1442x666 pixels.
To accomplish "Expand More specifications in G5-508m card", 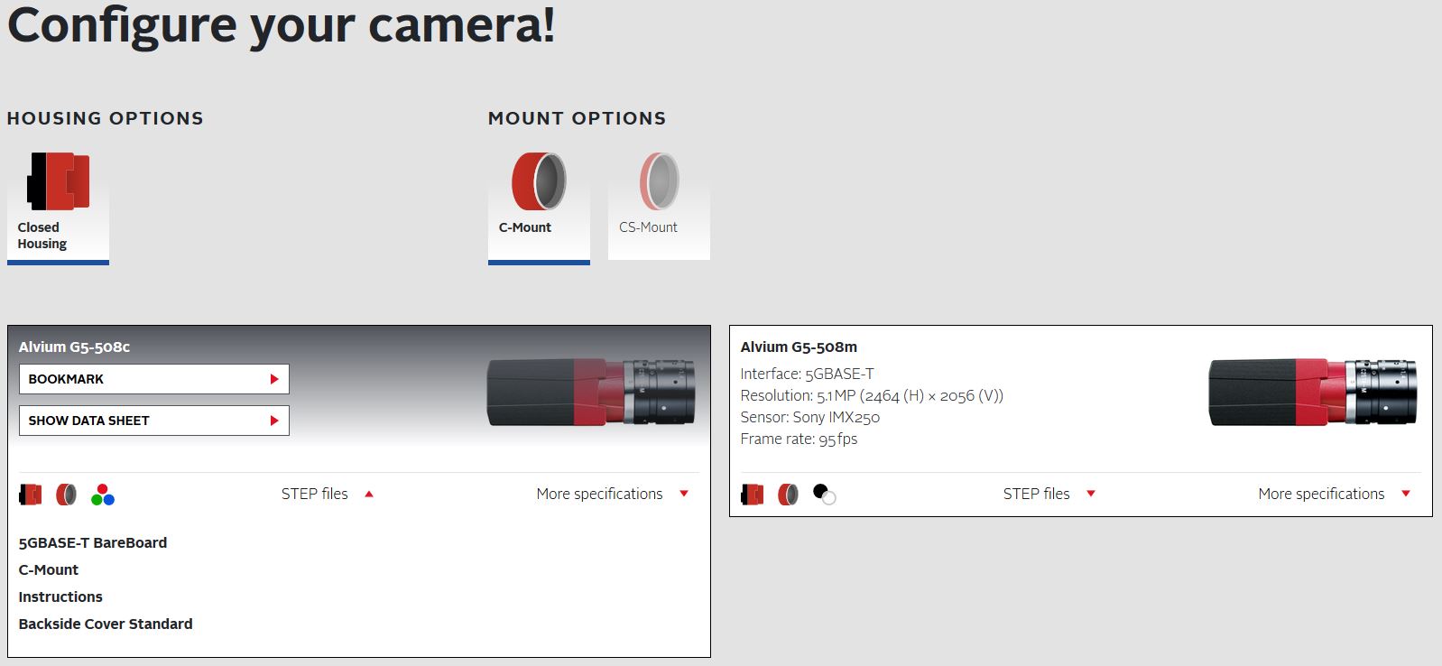I will point(1334,494).
